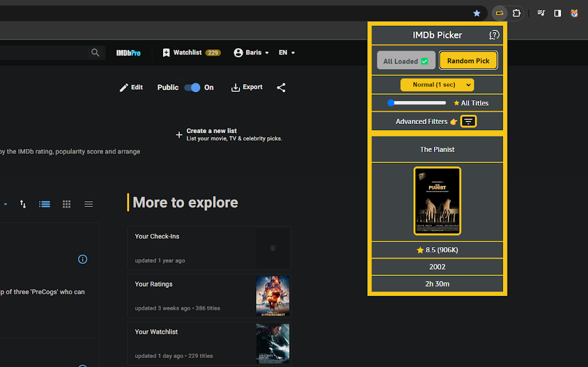Open the Normal (1 sec) speed dropdown

437,85
